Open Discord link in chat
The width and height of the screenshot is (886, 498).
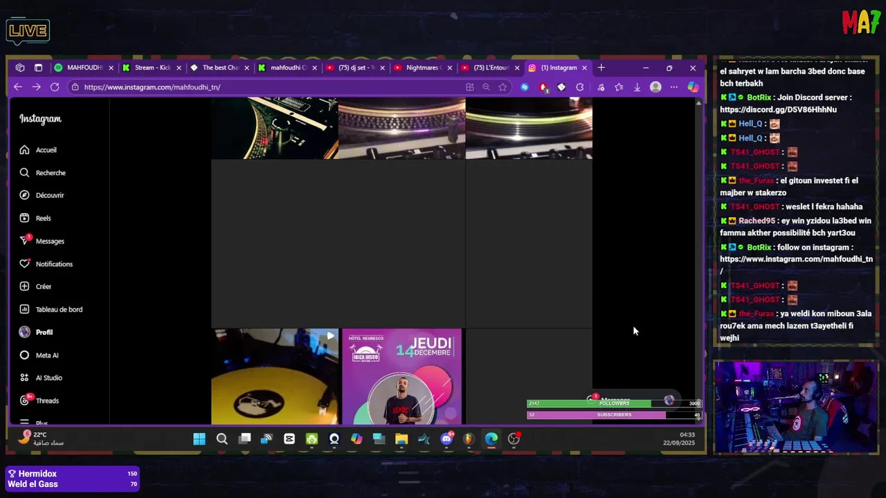tap(778, 109)
